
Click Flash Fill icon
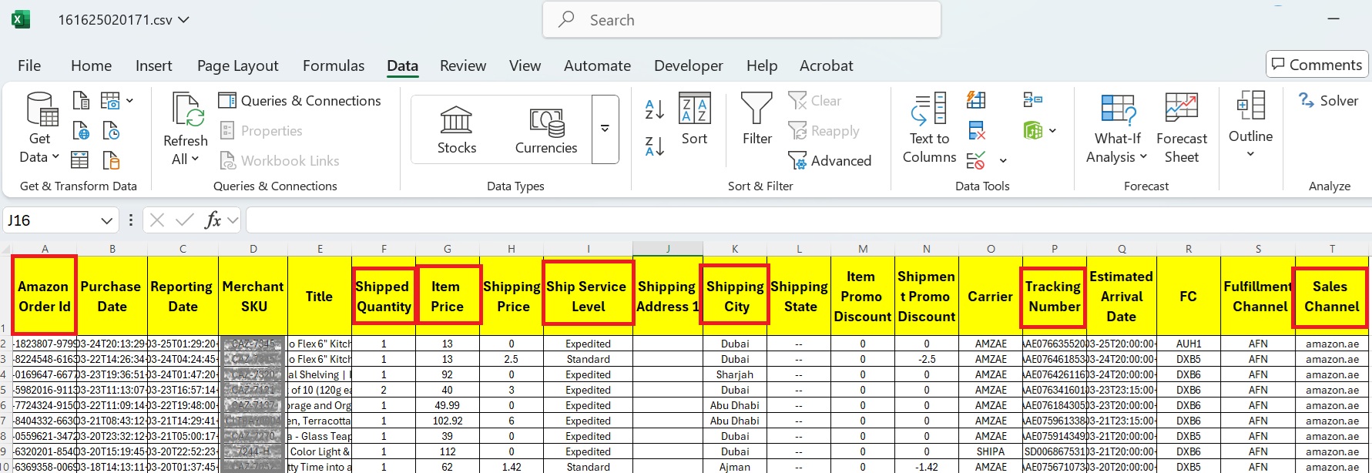(976, 100)
